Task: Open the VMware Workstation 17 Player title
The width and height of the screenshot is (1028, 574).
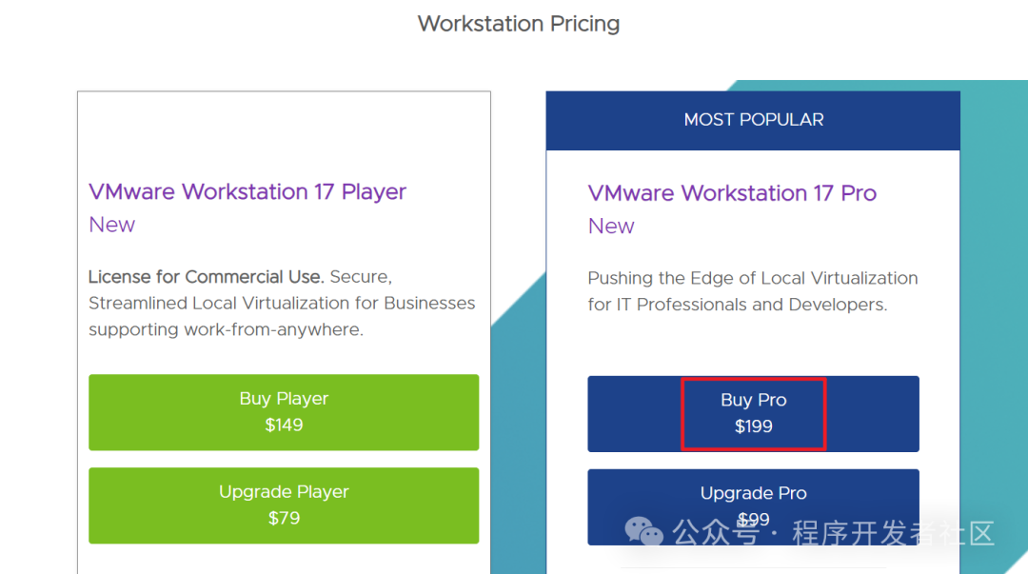Action: (x=247, y=191)
